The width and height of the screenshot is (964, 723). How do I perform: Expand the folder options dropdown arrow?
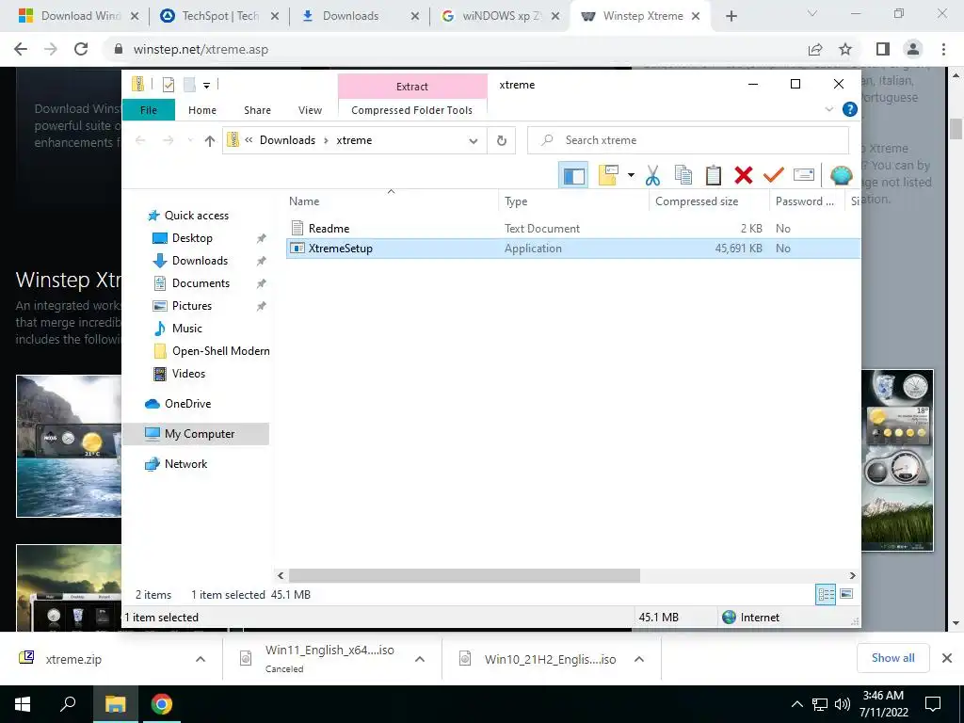click(x=631, y=175)
